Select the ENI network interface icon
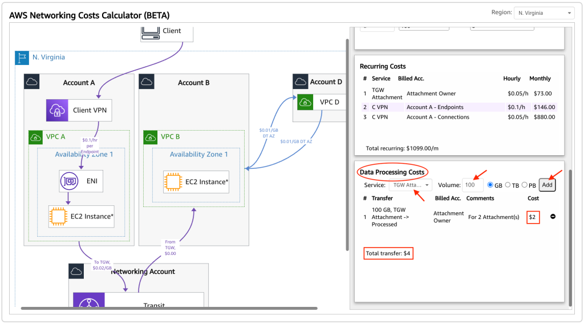Screen dimensions: 584x324 [69, 181]
